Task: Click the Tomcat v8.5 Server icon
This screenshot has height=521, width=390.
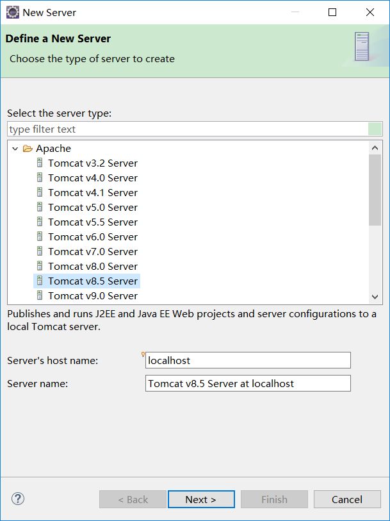Action: 40,281
